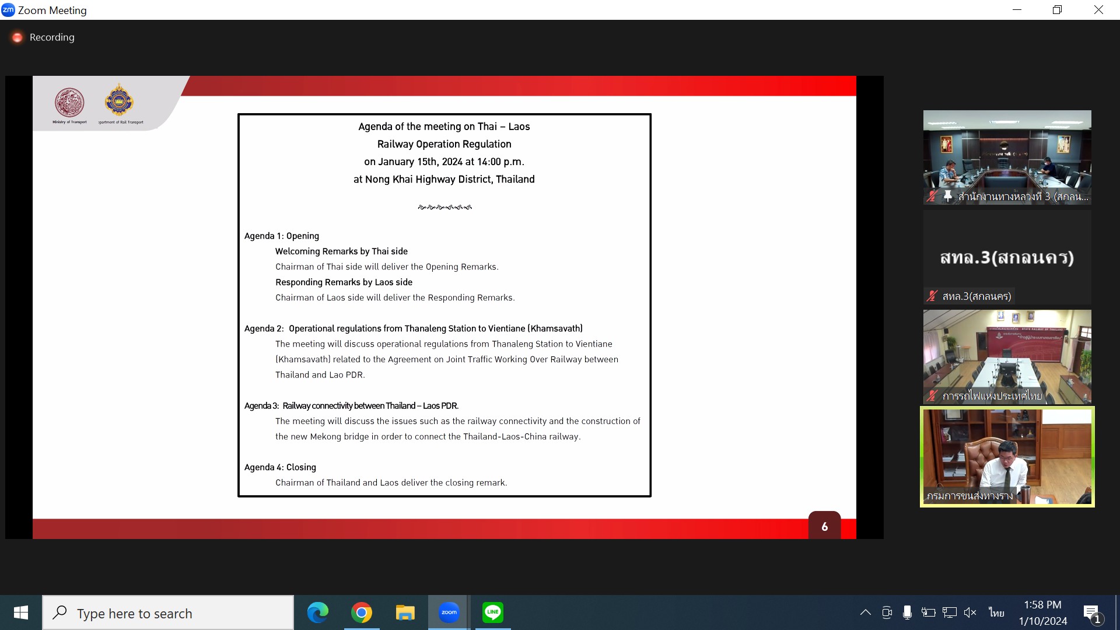Open the network status tray icon
The width and height of the screenshot is (1120, 630).
(x=949, y=612)
